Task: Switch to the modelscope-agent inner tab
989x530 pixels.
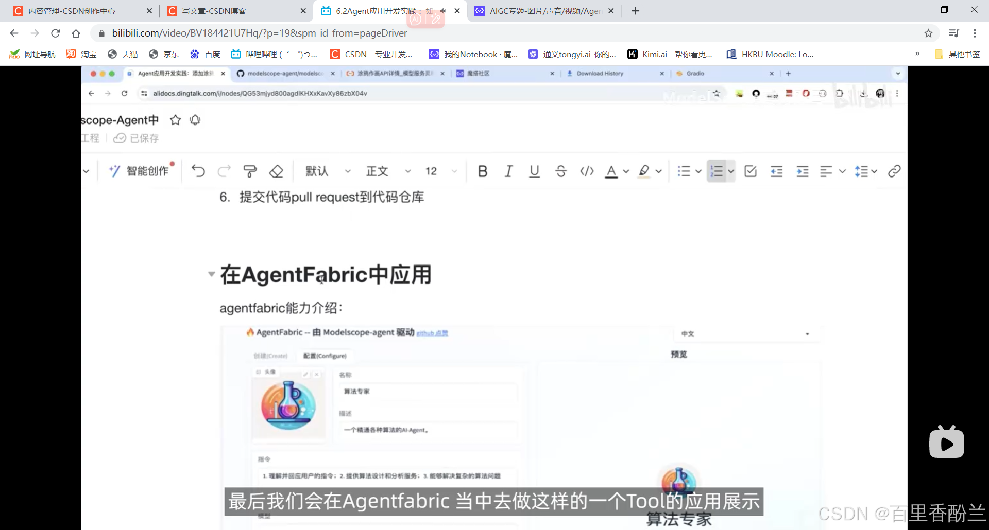Action: (x=284, y=74)
